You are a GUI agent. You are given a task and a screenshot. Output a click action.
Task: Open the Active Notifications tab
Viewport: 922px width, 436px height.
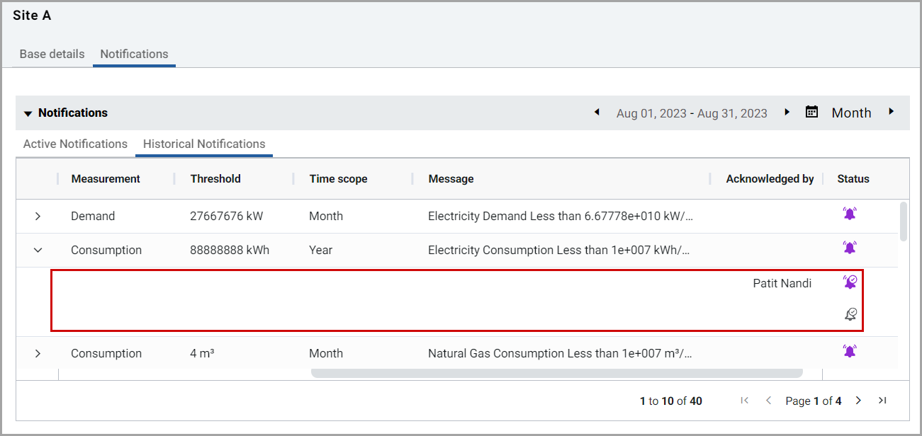[75, 144]
